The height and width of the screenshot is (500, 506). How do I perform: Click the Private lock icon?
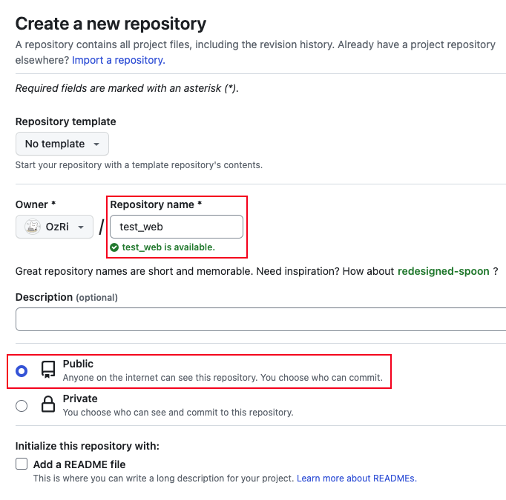click(48, 404)
